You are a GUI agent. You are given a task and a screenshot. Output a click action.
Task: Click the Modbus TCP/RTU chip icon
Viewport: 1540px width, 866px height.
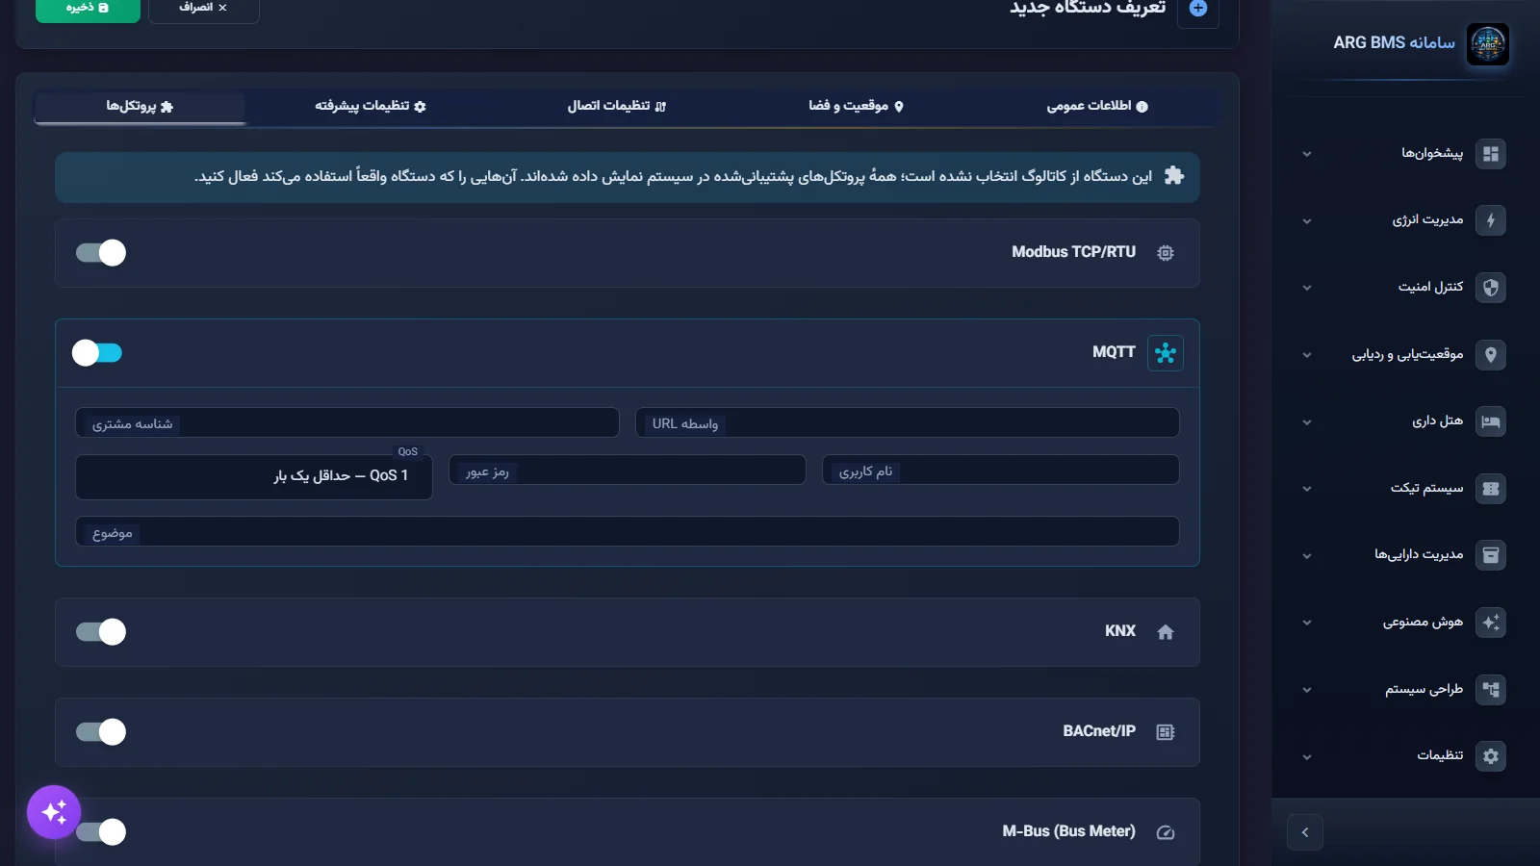[x=1166, y=253]
